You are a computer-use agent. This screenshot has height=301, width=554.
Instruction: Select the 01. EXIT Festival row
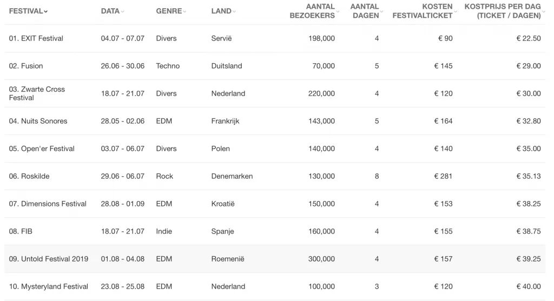[x=274, y=38]
